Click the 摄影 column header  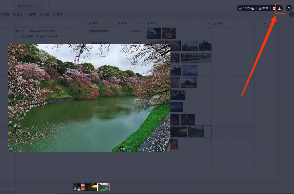pyautogui.click(x=178, y=23)
